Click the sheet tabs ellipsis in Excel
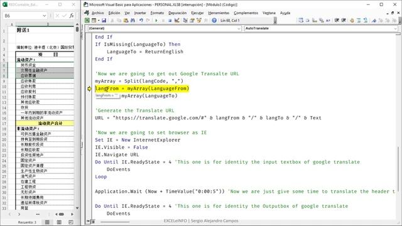The image size is (402, 226). point(38,214)
